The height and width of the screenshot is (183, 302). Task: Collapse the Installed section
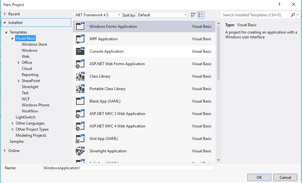pos(5,22)
